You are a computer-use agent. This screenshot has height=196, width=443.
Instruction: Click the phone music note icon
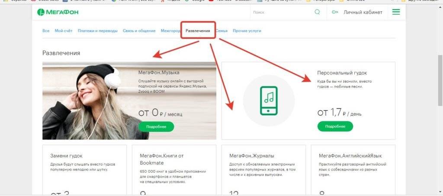(269, 101)
